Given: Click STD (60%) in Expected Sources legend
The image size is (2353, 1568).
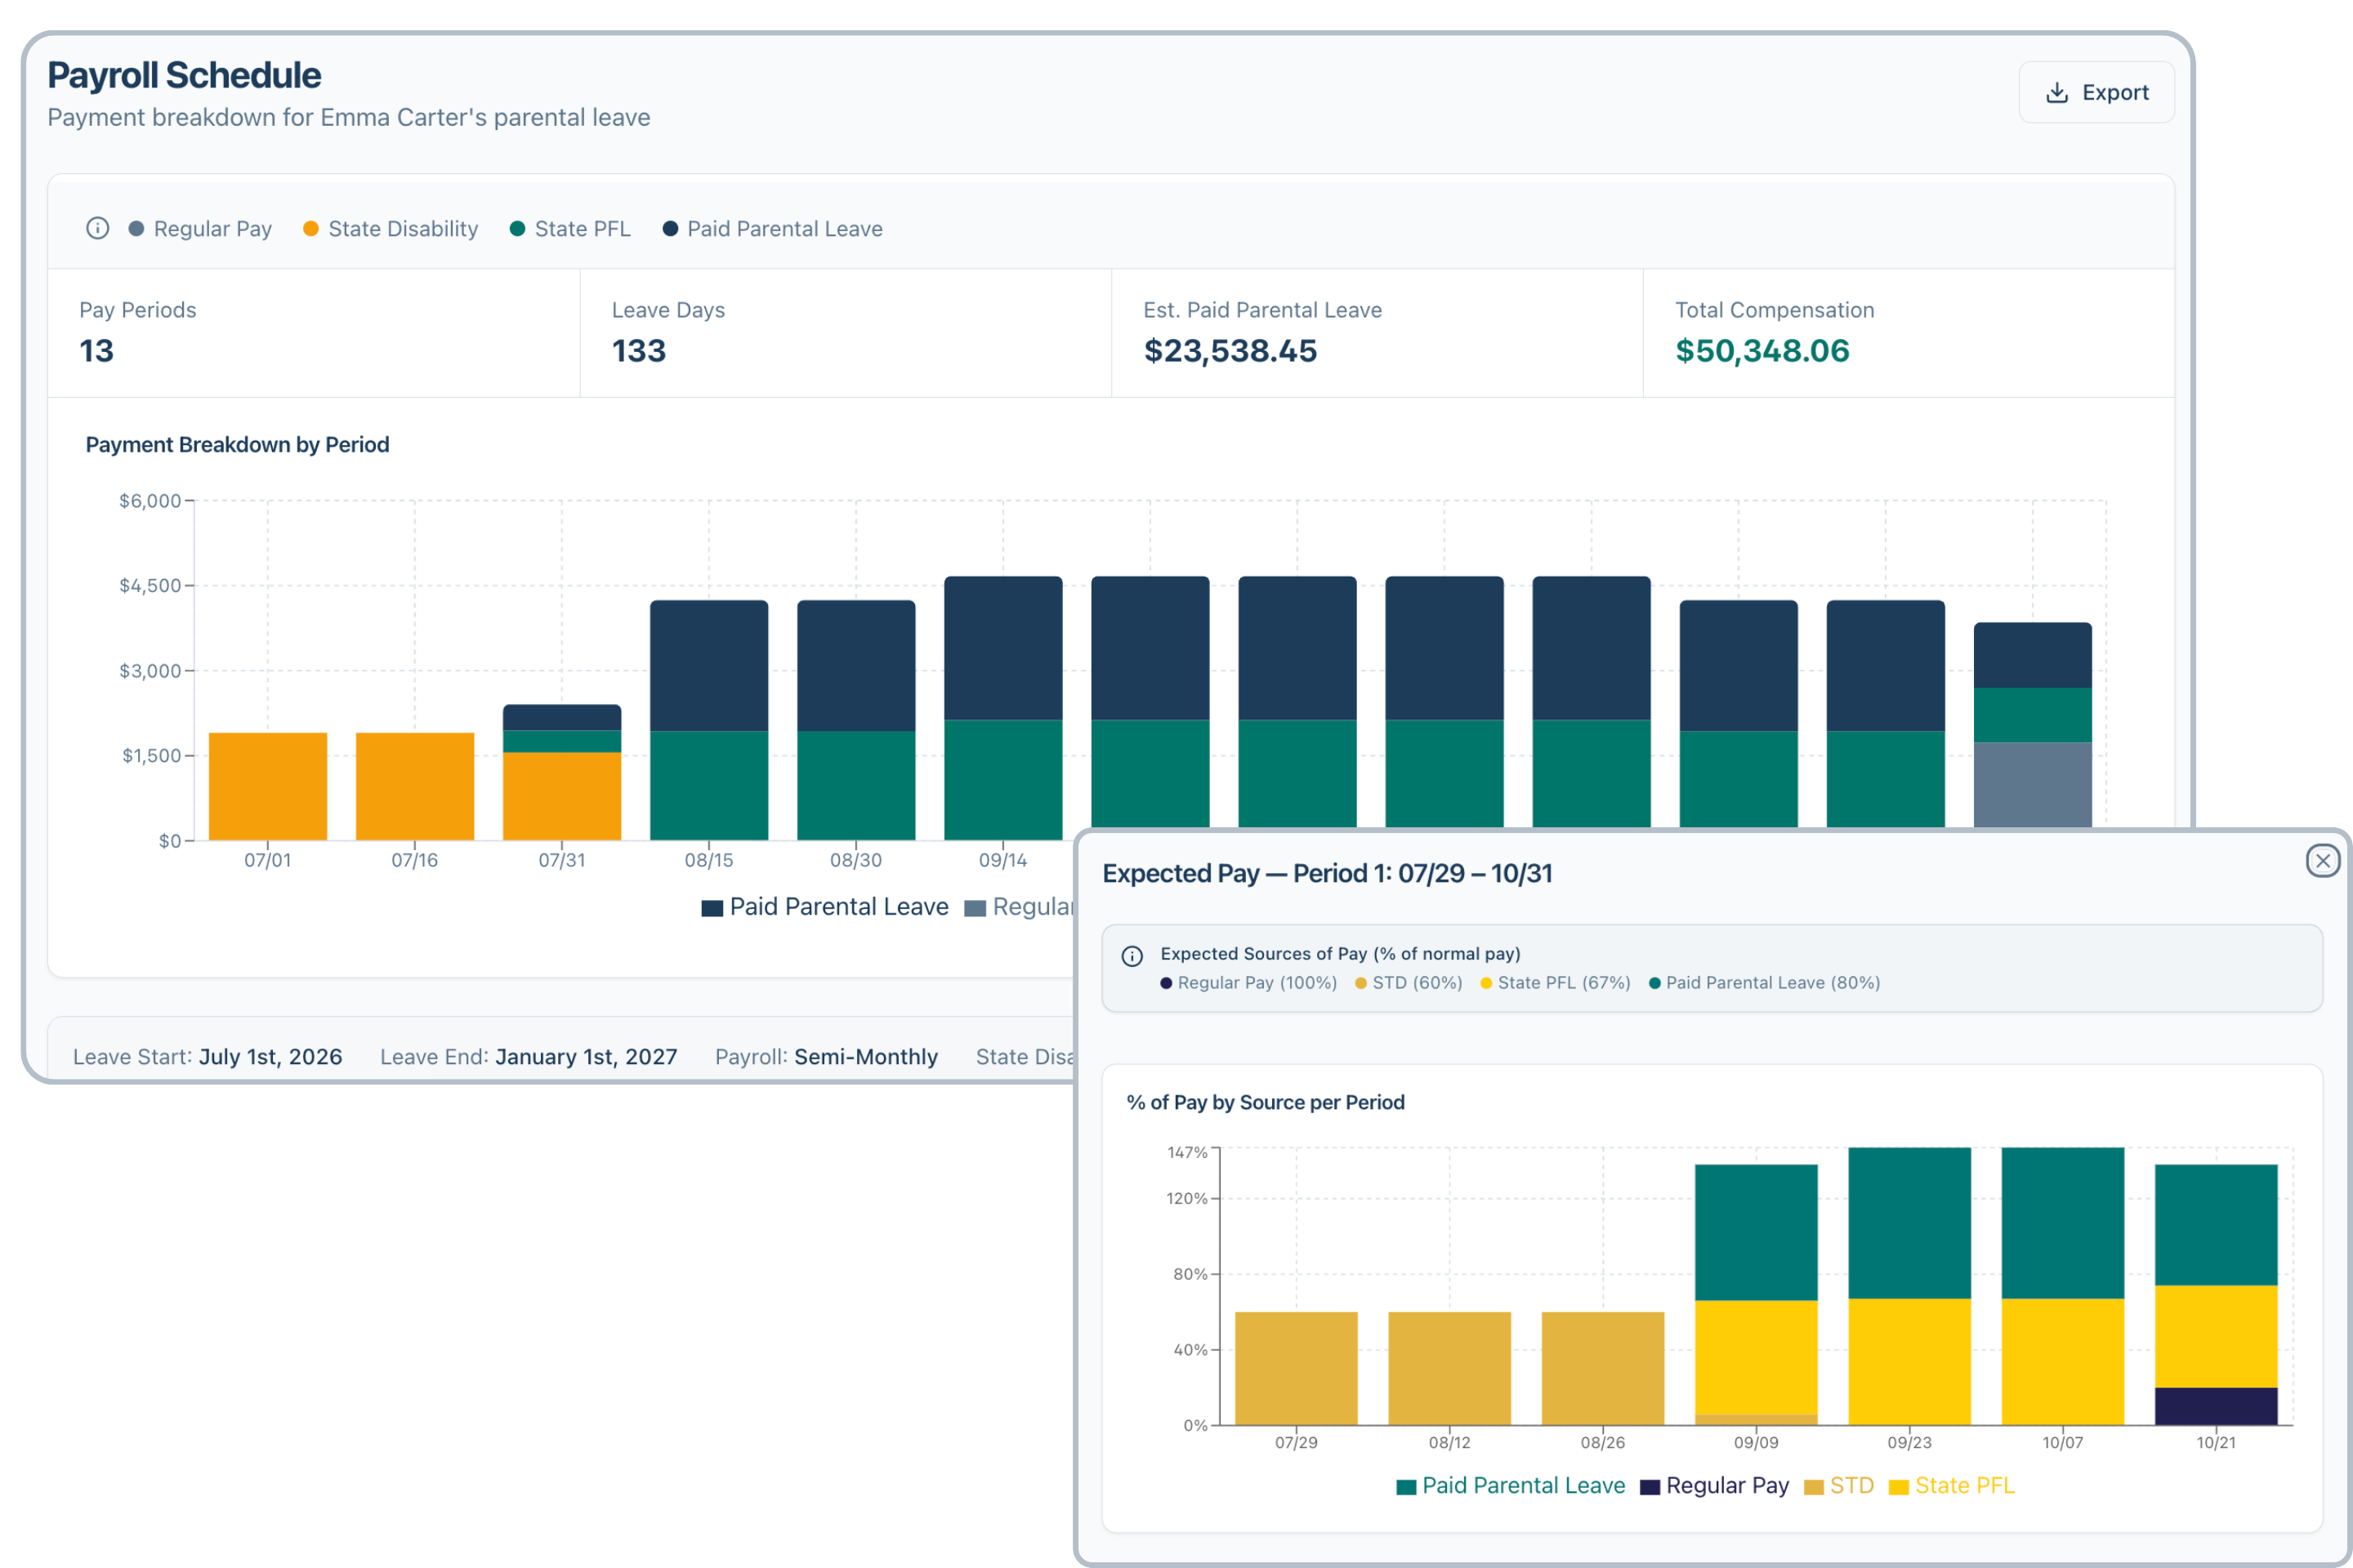Looking at the screenshot, I should (x=1409, y=983).
